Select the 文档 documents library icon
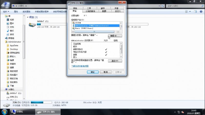 pos(8,27)
